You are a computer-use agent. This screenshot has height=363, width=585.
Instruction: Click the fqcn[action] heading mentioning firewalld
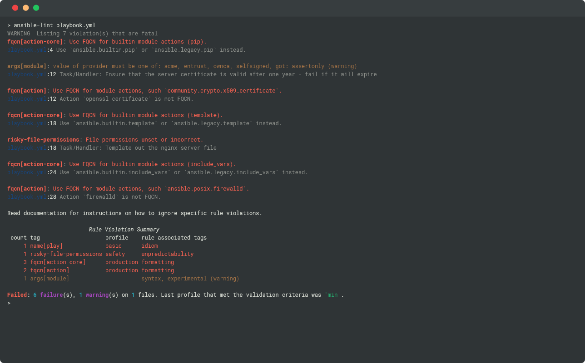click(27, 189)
